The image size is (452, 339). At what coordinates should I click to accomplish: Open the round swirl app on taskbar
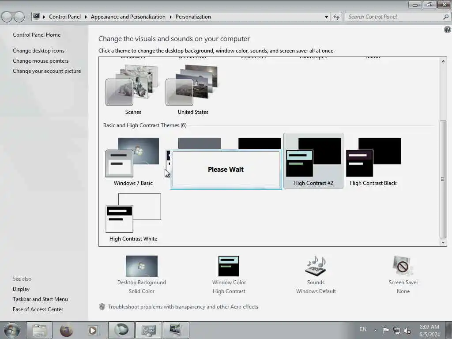coord(121,330)
